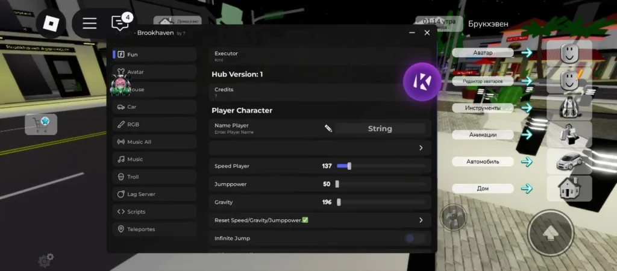Click the house icon for Дом

569,188
